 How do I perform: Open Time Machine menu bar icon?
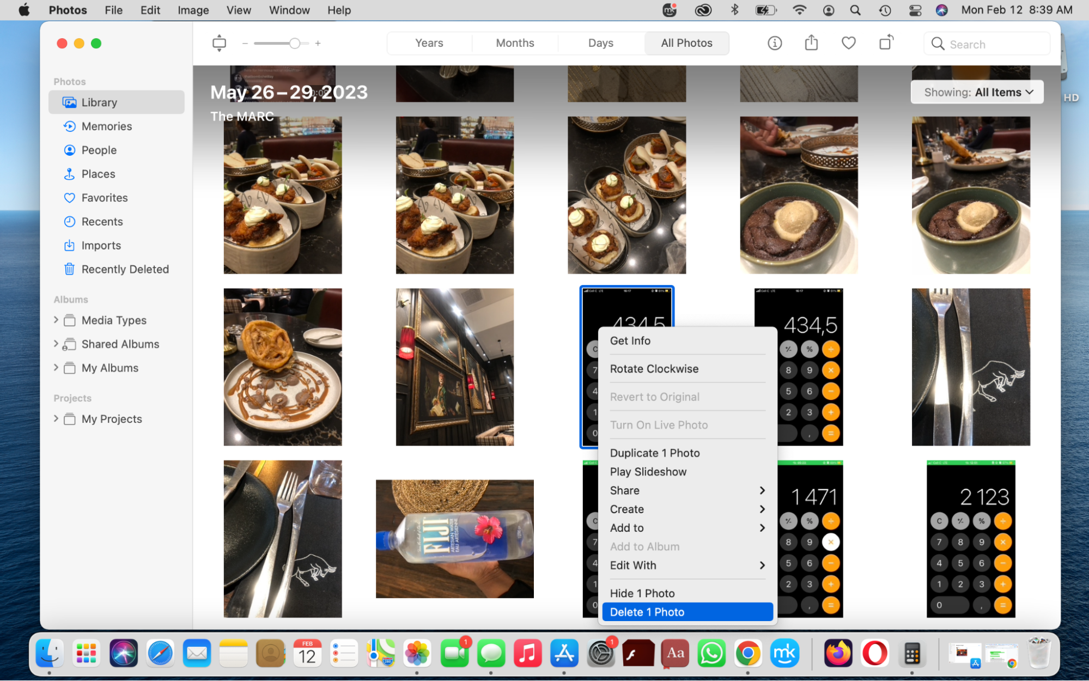(885, 10)
